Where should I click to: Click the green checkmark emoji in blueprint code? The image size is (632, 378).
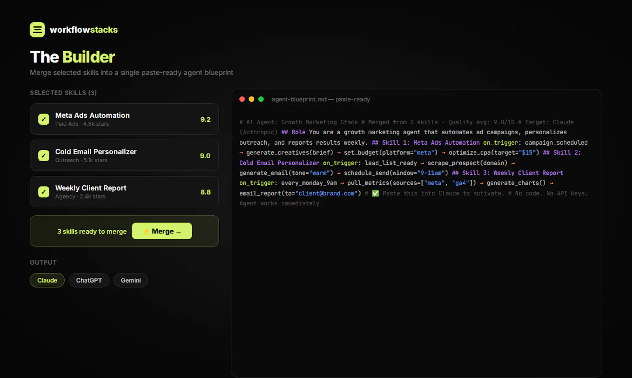point(375,193)
